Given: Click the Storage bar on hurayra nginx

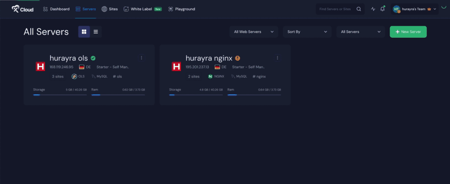Looking at the screenshot, I should [x=196, y=95].
